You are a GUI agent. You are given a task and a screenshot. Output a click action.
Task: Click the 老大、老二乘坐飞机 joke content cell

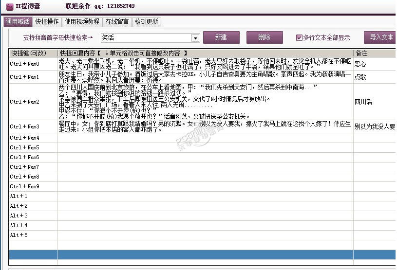206,64
